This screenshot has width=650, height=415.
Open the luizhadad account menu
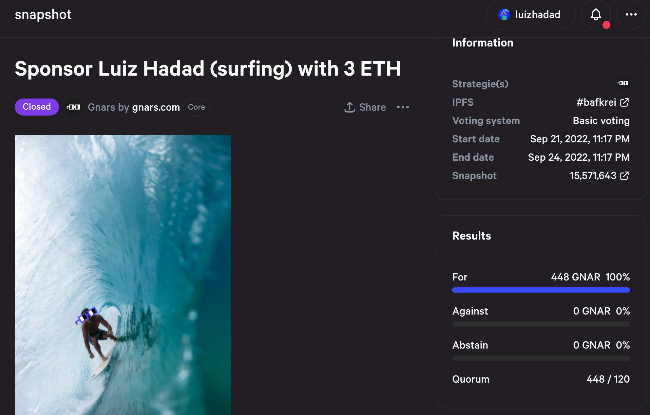pyautogui.click(x=530, y=14)
